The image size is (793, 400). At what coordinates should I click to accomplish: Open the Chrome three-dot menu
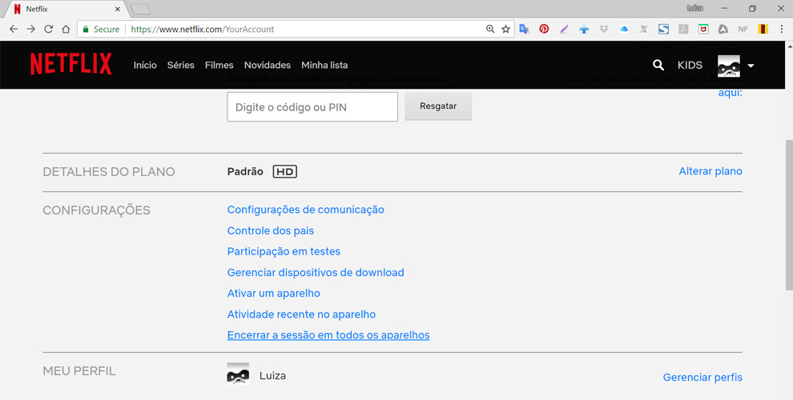click(x=781, y=30)
